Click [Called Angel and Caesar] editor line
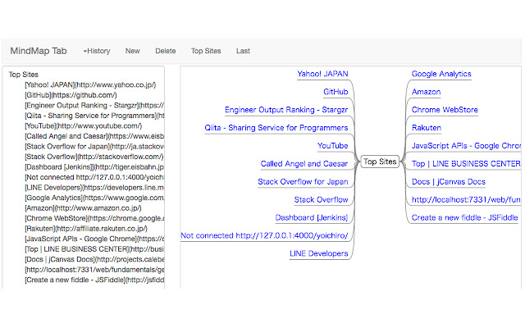 tap(94, 136)
